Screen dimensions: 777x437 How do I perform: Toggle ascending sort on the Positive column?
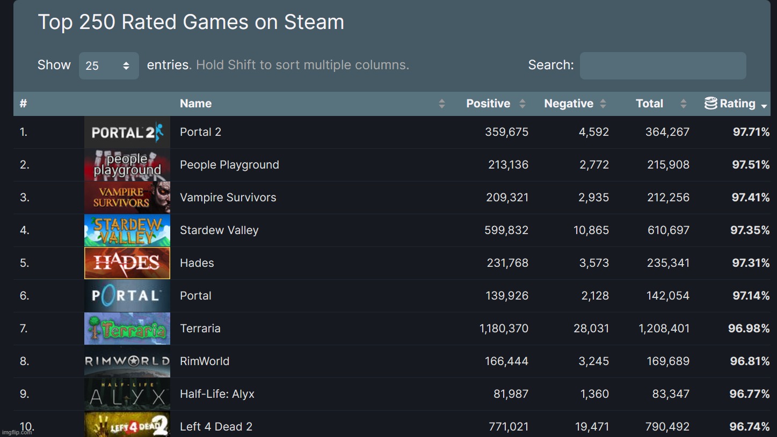(x=522, y=103)
